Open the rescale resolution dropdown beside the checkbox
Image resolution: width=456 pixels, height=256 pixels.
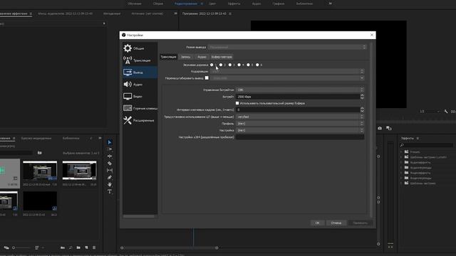[x=287, y=78]
